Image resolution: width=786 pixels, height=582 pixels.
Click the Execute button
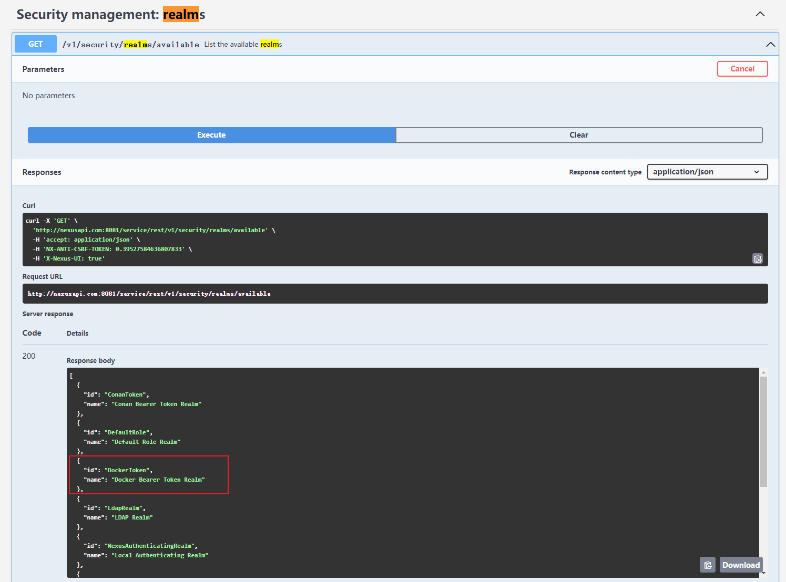coord(211,135)
